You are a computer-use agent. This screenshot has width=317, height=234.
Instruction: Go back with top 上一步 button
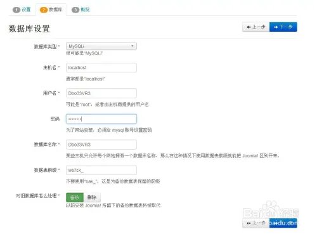point(256,27)
